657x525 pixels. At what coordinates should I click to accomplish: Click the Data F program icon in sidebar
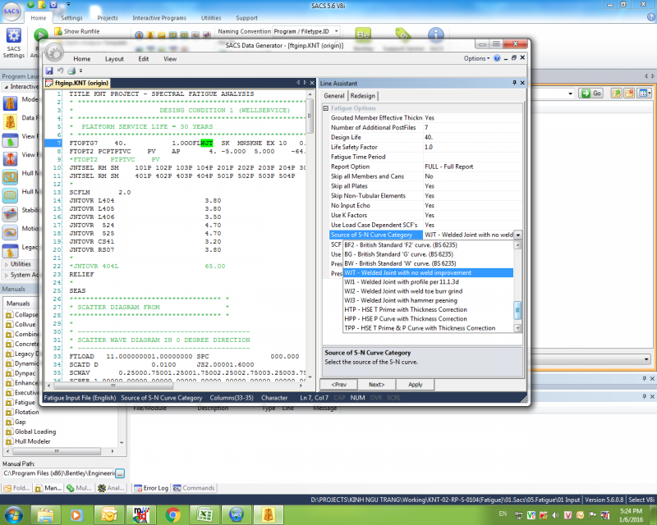(10, 121)
